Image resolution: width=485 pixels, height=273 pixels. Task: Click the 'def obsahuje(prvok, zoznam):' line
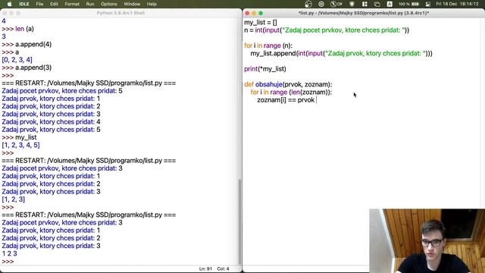click(288, 84)
